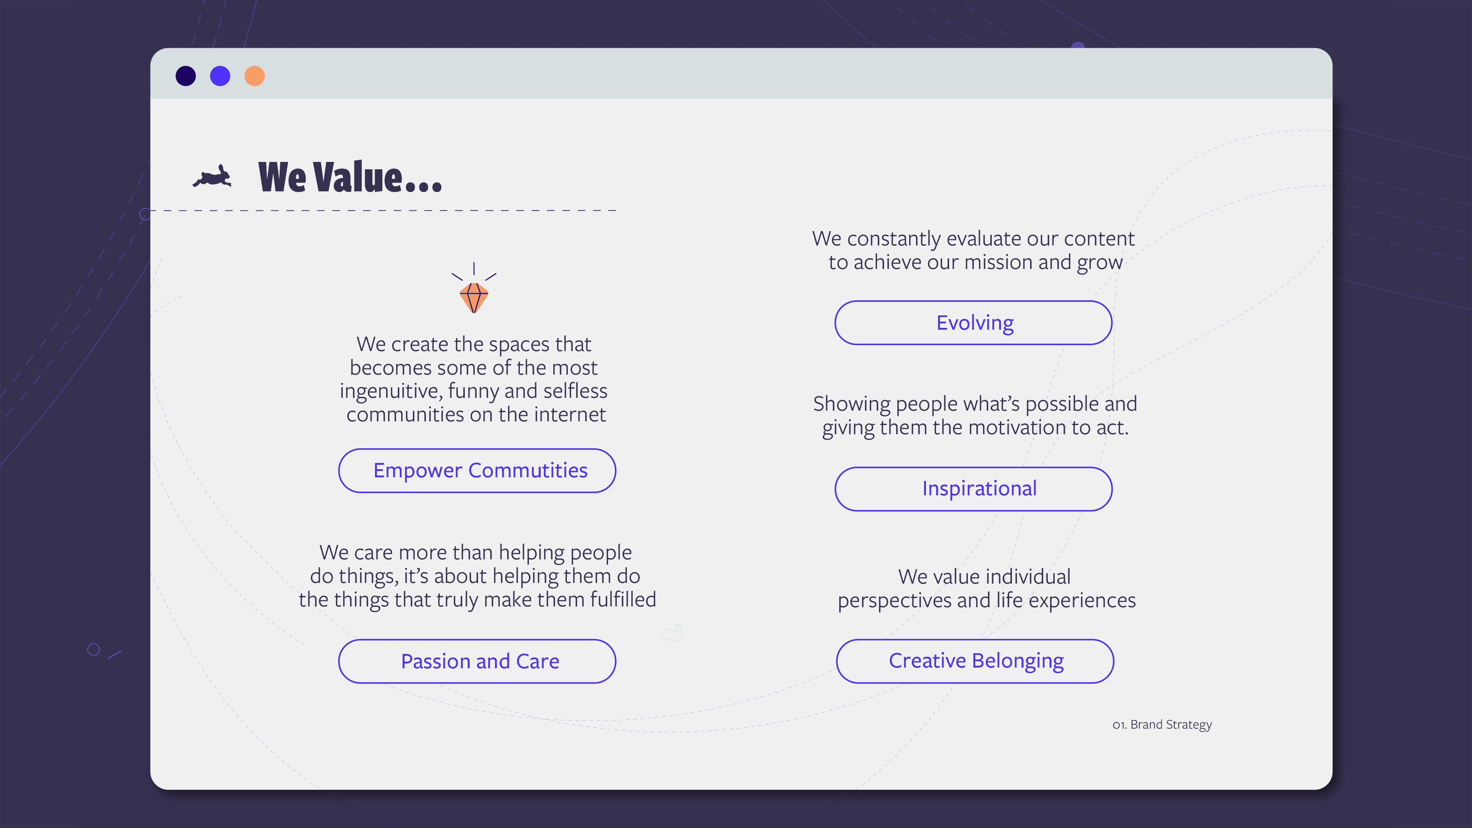Screen dimensions: 1472x828
Task: Choose the Creative Belonging button
Action: [975, 661]
